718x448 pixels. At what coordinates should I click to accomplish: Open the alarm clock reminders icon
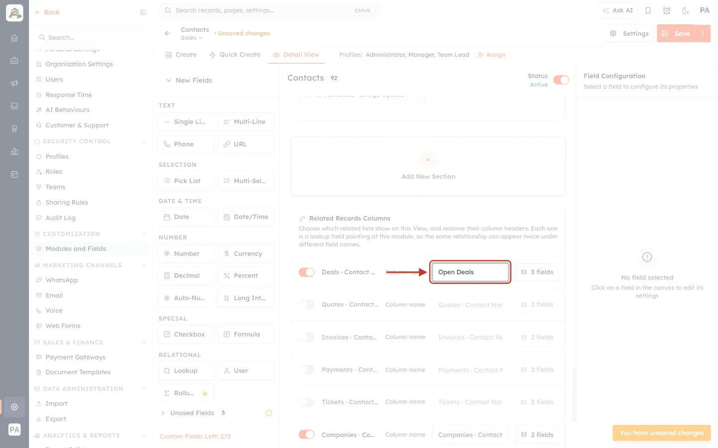point(667,10)
